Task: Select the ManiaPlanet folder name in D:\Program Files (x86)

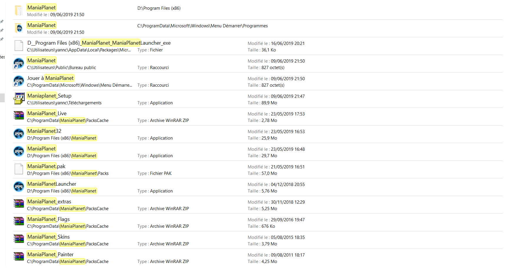Action: click(x=41, y=8)
